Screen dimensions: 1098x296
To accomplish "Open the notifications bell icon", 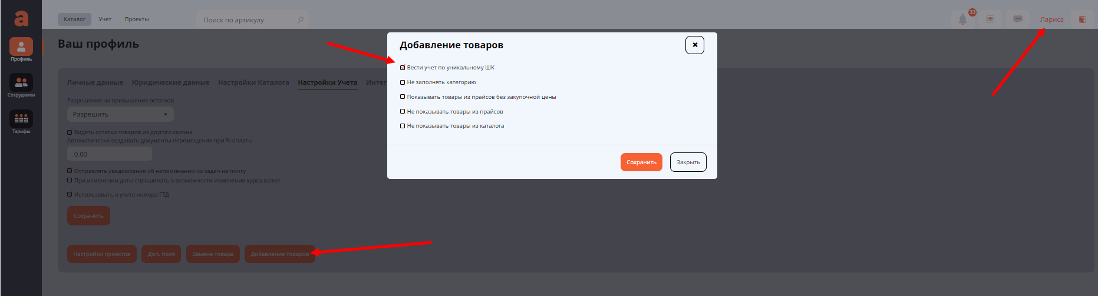I will pos(962,19).
